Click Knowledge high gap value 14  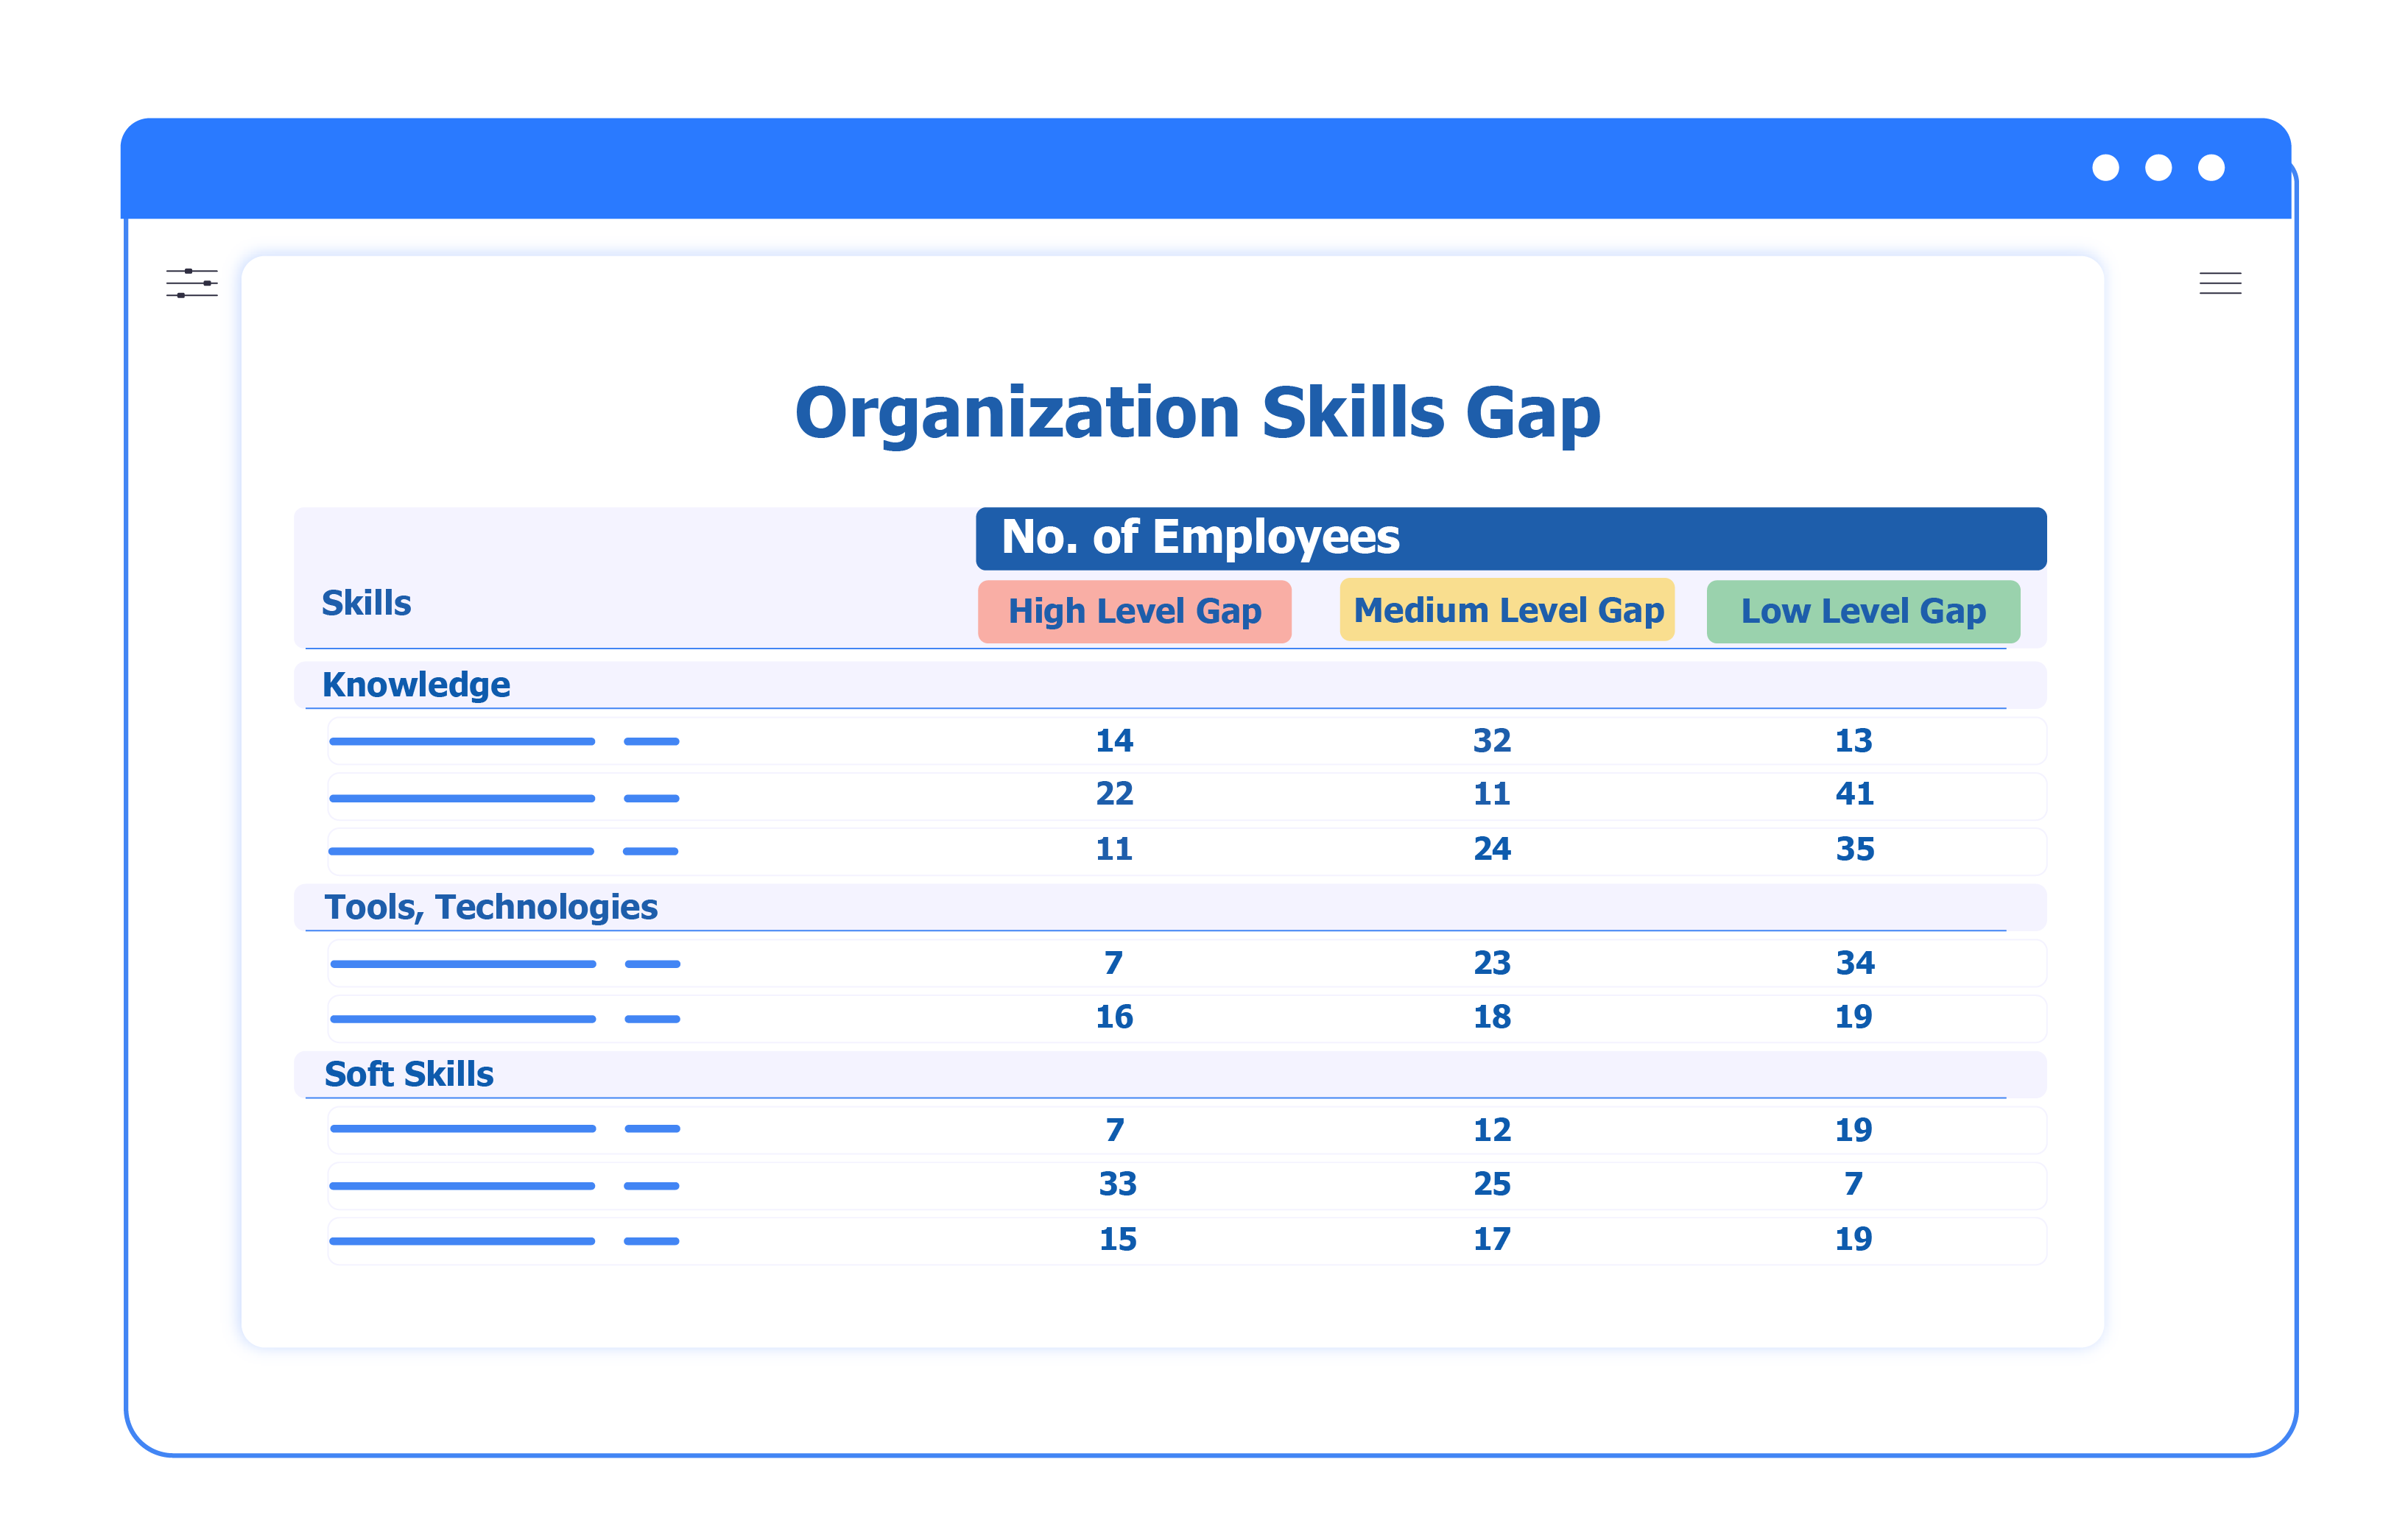click(x=1113, y=741)
